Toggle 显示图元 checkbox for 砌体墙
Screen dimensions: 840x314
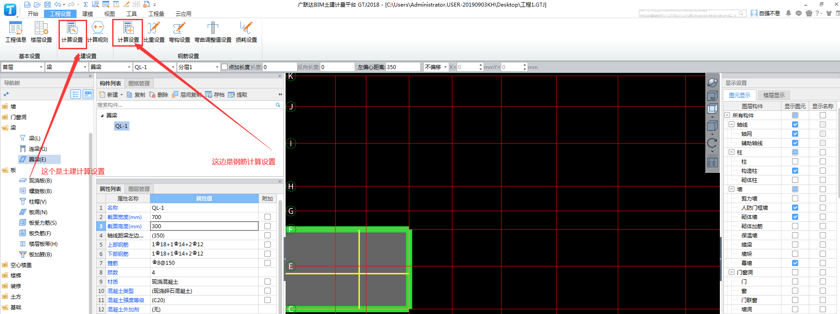(795, 217)
